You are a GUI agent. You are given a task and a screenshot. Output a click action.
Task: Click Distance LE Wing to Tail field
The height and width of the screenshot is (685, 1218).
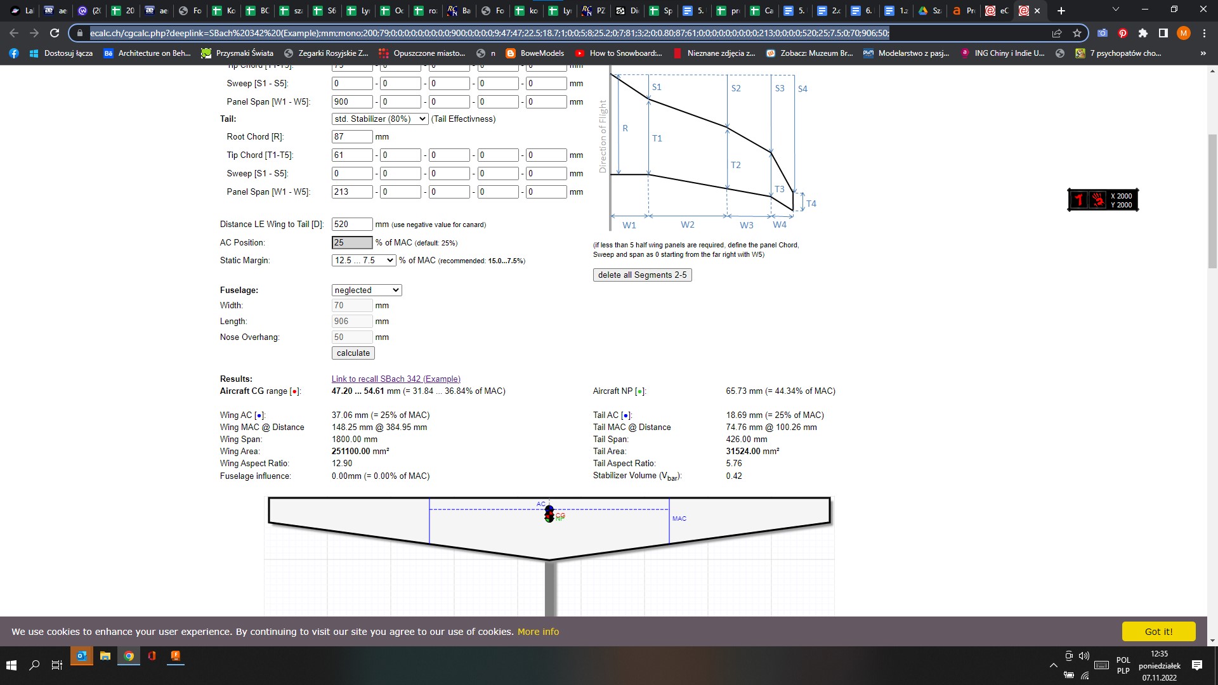(x=351, y=224)
